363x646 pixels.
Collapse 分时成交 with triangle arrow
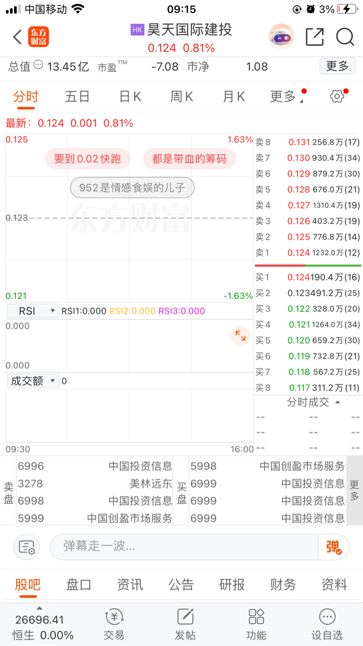337,402
